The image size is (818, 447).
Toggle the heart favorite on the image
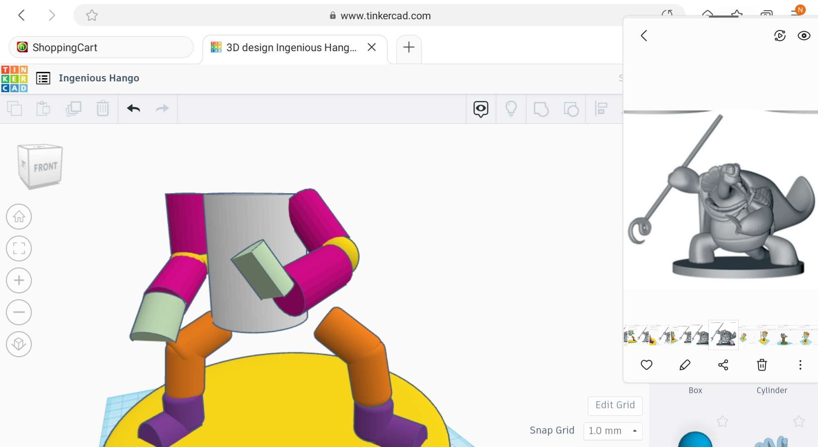coord(646,365)
